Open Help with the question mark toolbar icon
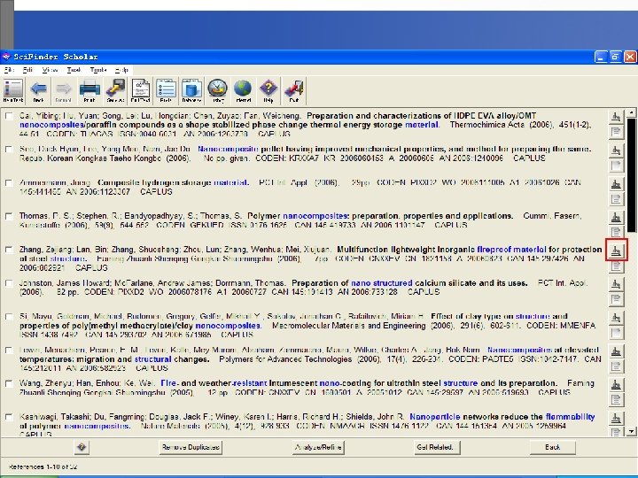This screenshot has height=478, width=638. click(x=268, y=90)
